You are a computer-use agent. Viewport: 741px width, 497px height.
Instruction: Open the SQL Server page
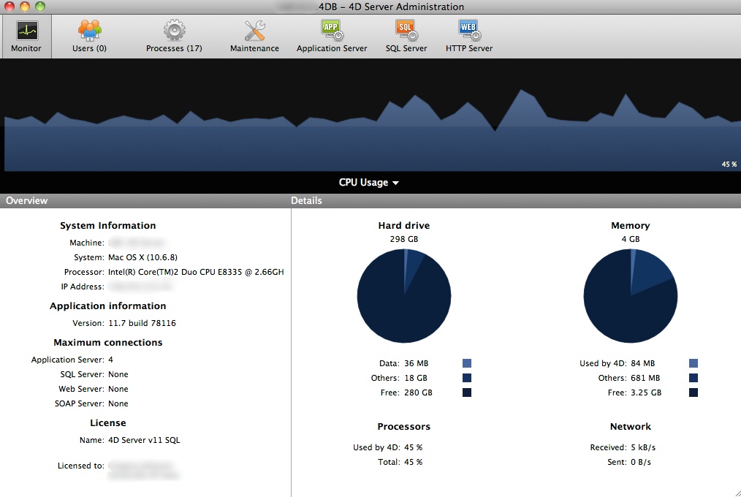[406, 31]
